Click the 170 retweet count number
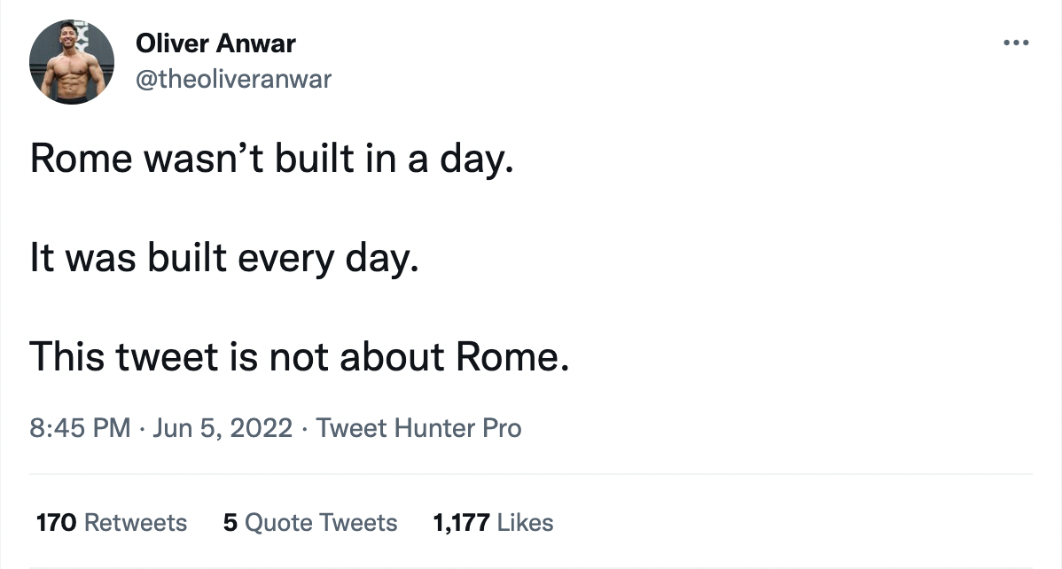 coord(56,523)
